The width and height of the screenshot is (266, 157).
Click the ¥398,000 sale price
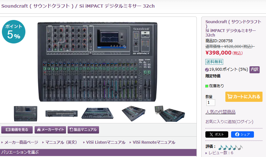click(218, 53)
